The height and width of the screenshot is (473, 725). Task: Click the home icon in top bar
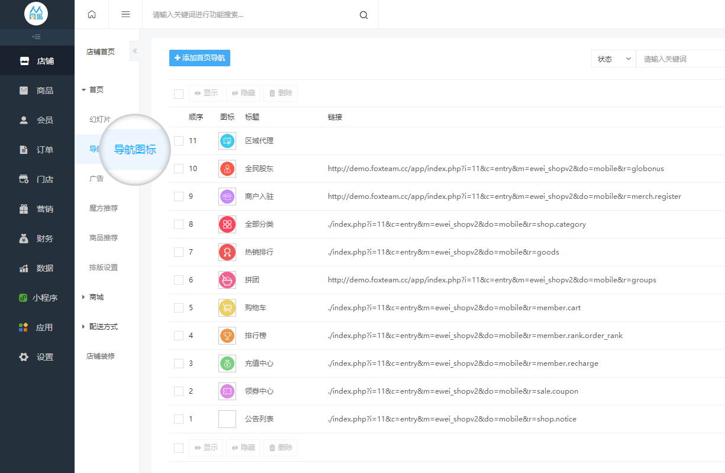(x=92, y=14)
